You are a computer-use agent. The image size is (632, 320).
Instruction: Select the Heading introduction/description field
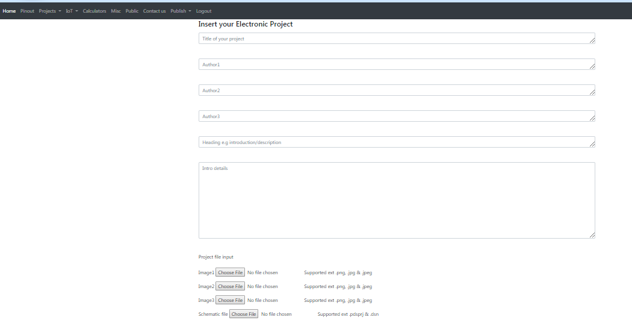396,142
